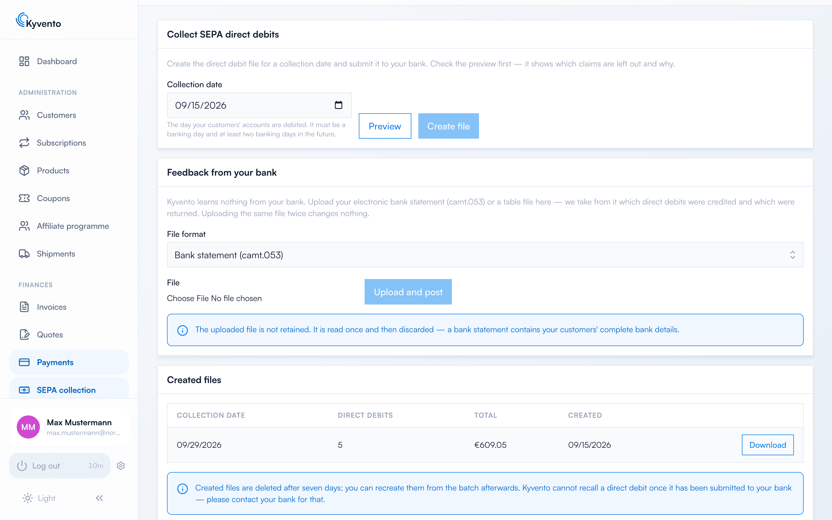Image resolution: width=832 pixels, height=520 pixels.
Task: Click the Invoices document icon
Action: 24,307
